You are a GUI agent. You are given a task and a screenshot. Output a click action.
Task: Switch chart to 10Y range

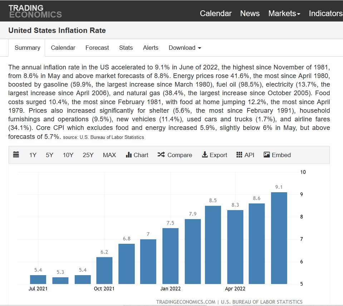68,155
